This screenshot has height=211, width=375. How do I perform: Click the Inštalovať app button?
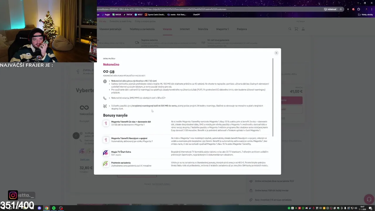tap(330, 9)
